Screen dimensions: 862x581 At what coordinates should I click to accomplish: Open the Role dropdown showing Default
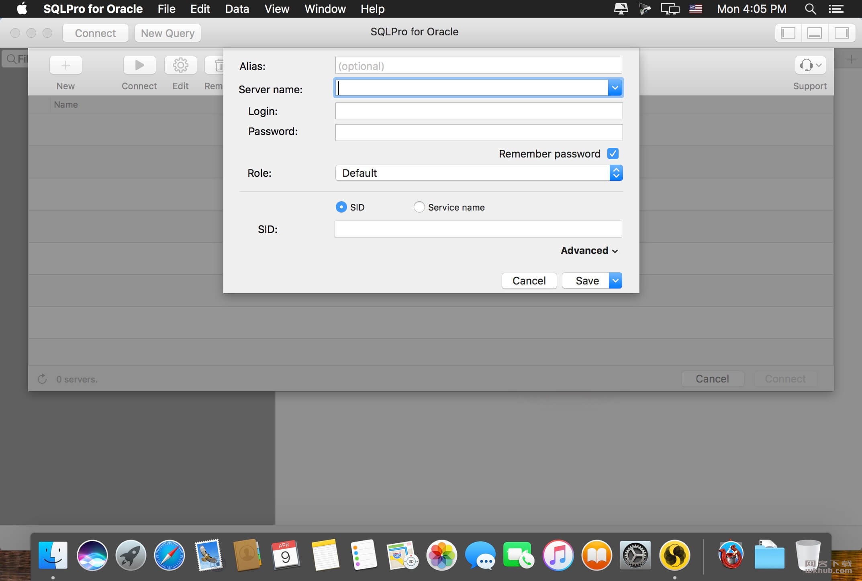(x=479, y=173)
